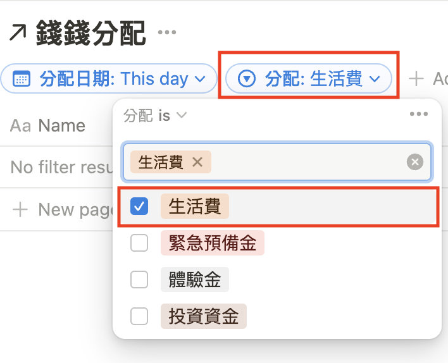Click the calendar icon in date filter
The height and width of the screenshot is (363, 448).
[x=22, y=79]
